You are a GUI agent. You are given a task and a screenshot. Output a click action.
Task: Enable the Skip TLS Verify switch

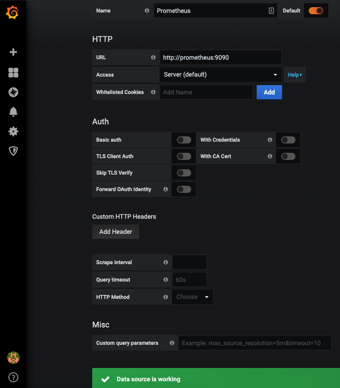click(184, 173)
